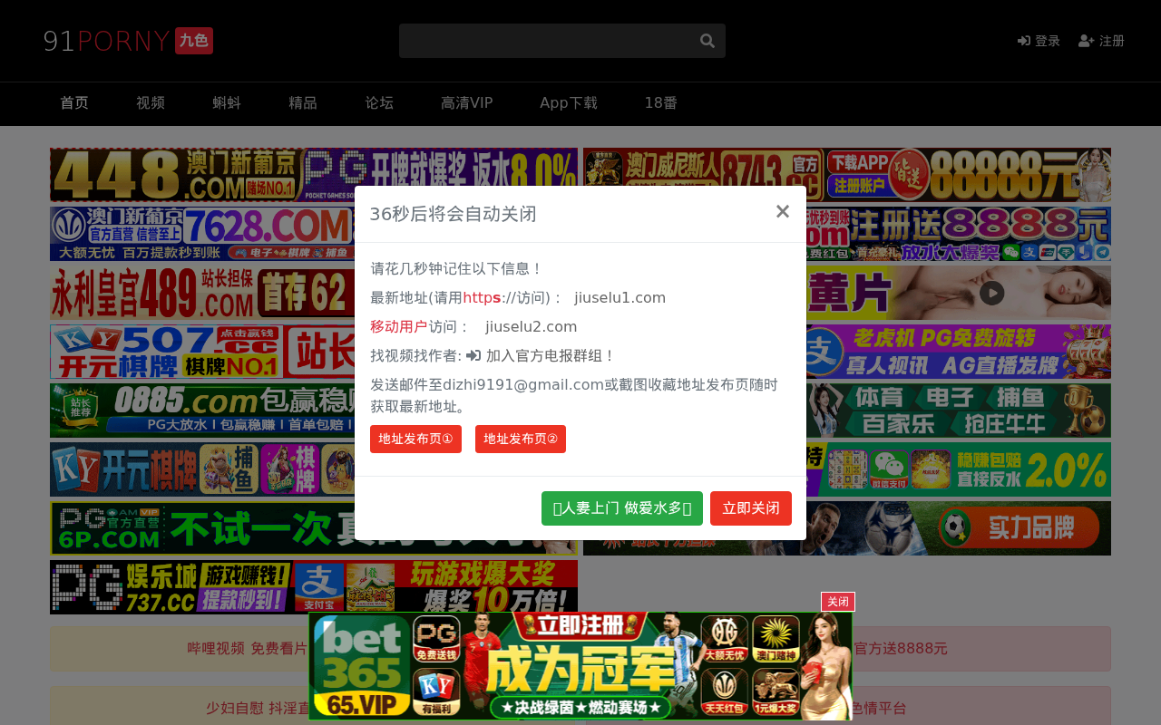
Task: Click the green 人妻上门 button
Action: click(622, 508)
